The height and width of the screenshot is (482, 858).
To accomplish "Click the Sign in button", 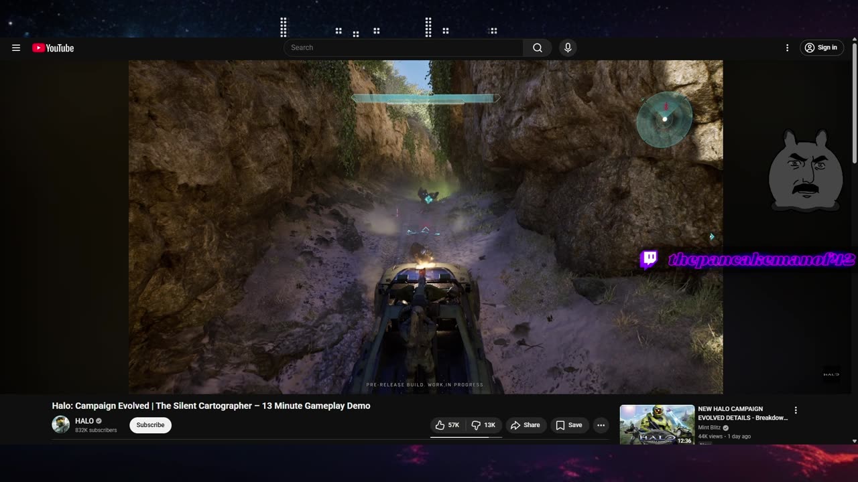I will (x=822, y=48).
